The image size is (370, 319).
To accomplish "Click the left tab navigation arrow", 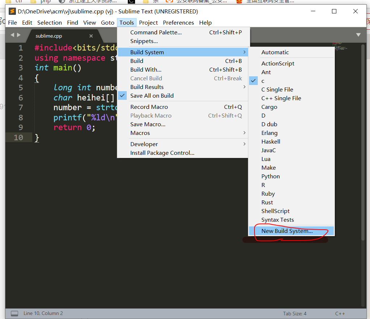I will [x=12, y=35].
